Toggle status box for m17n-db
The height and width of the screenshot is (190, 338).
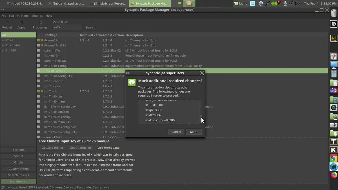pos(38,91)
